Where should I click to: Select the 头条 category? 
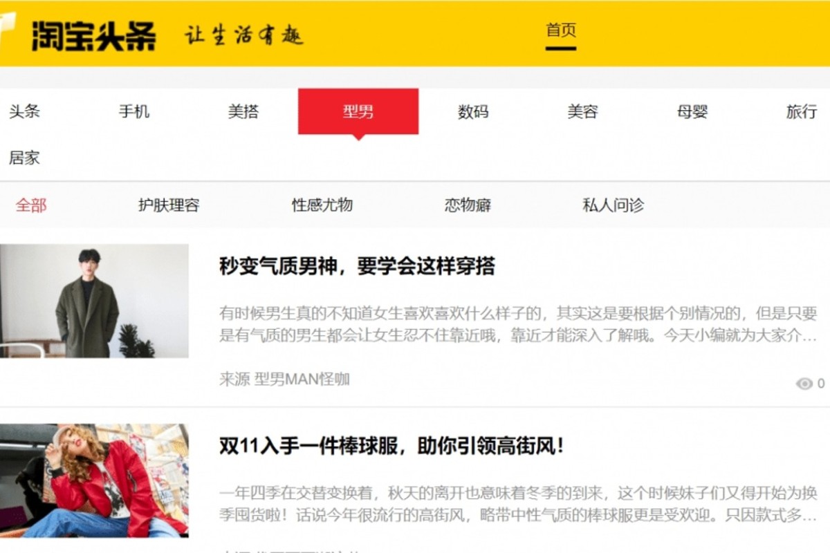pyautogui.click(x=24, y=111)
